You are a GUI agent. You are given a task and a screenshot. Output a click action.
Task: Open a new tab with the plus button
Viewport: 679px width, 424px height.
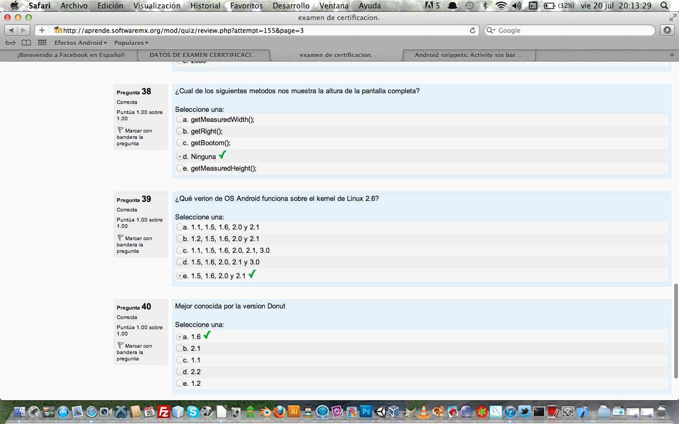pyautogui.click(x=672, y=55)
